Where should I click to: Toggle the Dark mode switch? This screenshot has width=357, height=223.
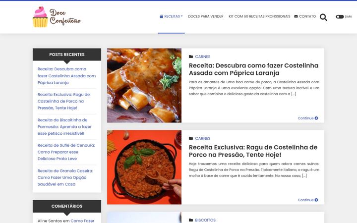pyautogui.click(x=340, y=17)
